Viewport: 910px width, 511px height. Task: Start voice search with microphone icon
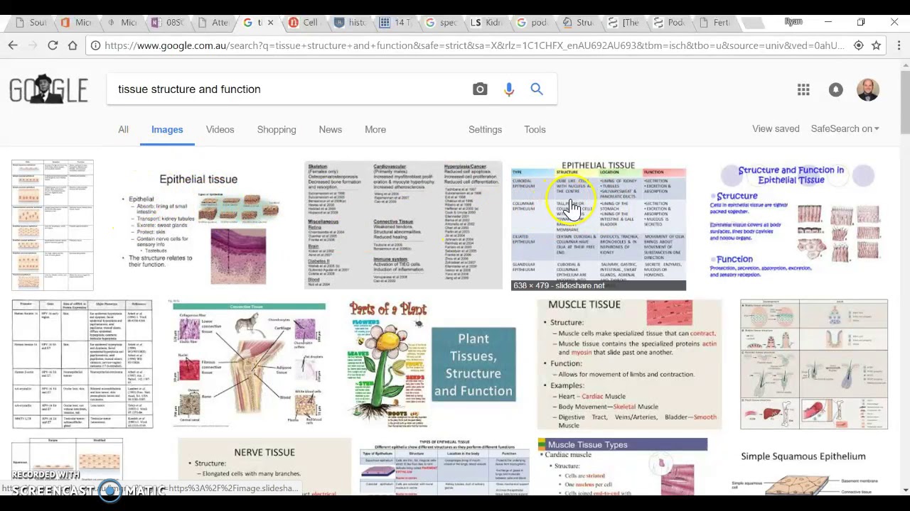509,89
